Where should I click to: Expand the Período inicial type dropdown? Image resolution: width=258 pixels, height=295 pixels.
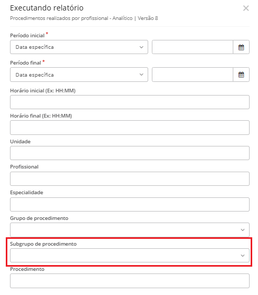coord(79,47)
